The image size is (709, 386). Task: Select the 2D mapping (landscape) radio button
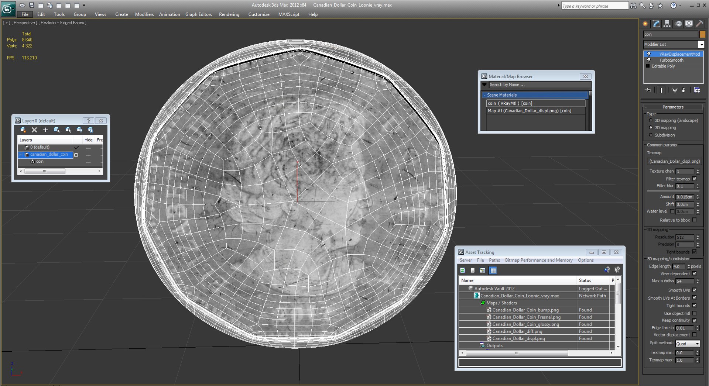click(x=651, y=121)
